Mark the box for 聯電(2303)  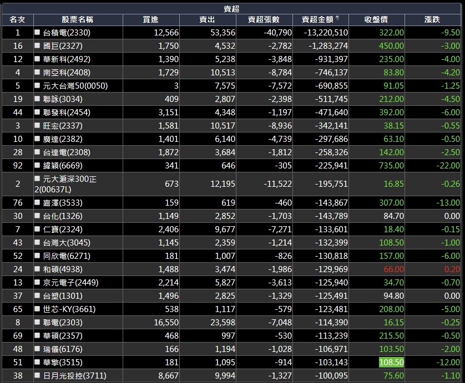point(37,322)
